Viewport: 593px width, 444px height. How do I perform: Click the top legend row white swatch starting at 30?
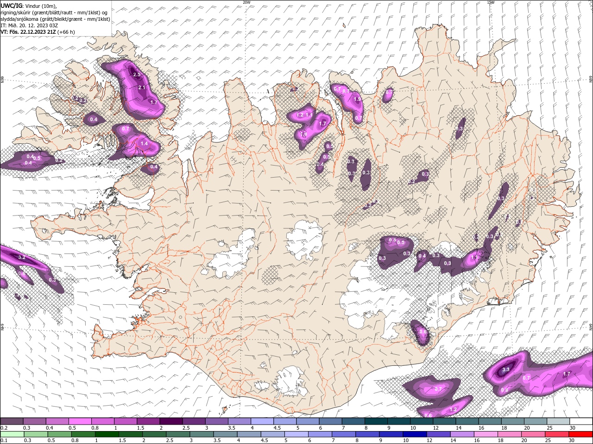pos(581,421)
